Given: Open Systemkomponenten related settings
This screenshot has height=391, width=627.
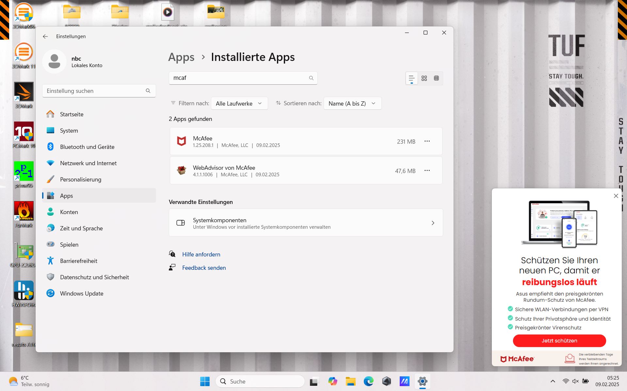Looking at the screenshot, I should pos(306,223).
